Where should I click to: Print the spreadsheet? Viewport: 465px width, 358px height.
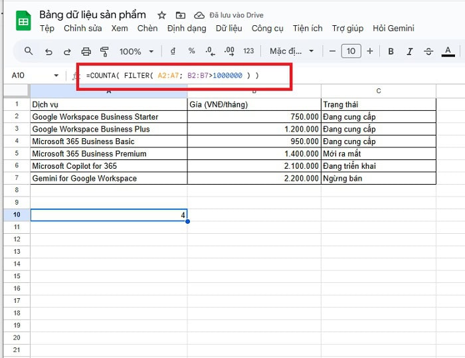[x=86, y=52]
